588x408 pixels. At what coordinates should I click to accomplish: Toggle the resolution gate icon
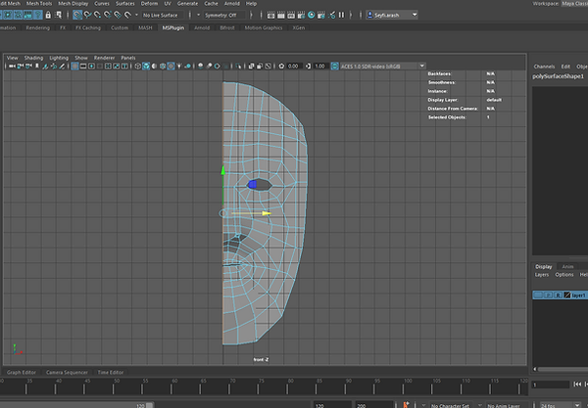91,67
